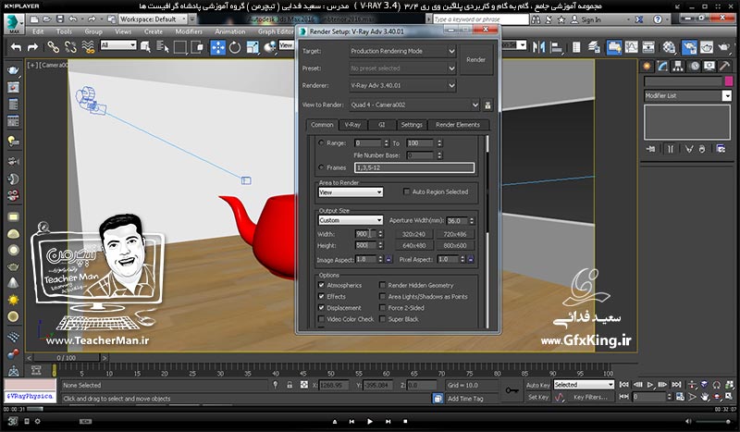Choose the 320x240 preset size button

point(413,234)
